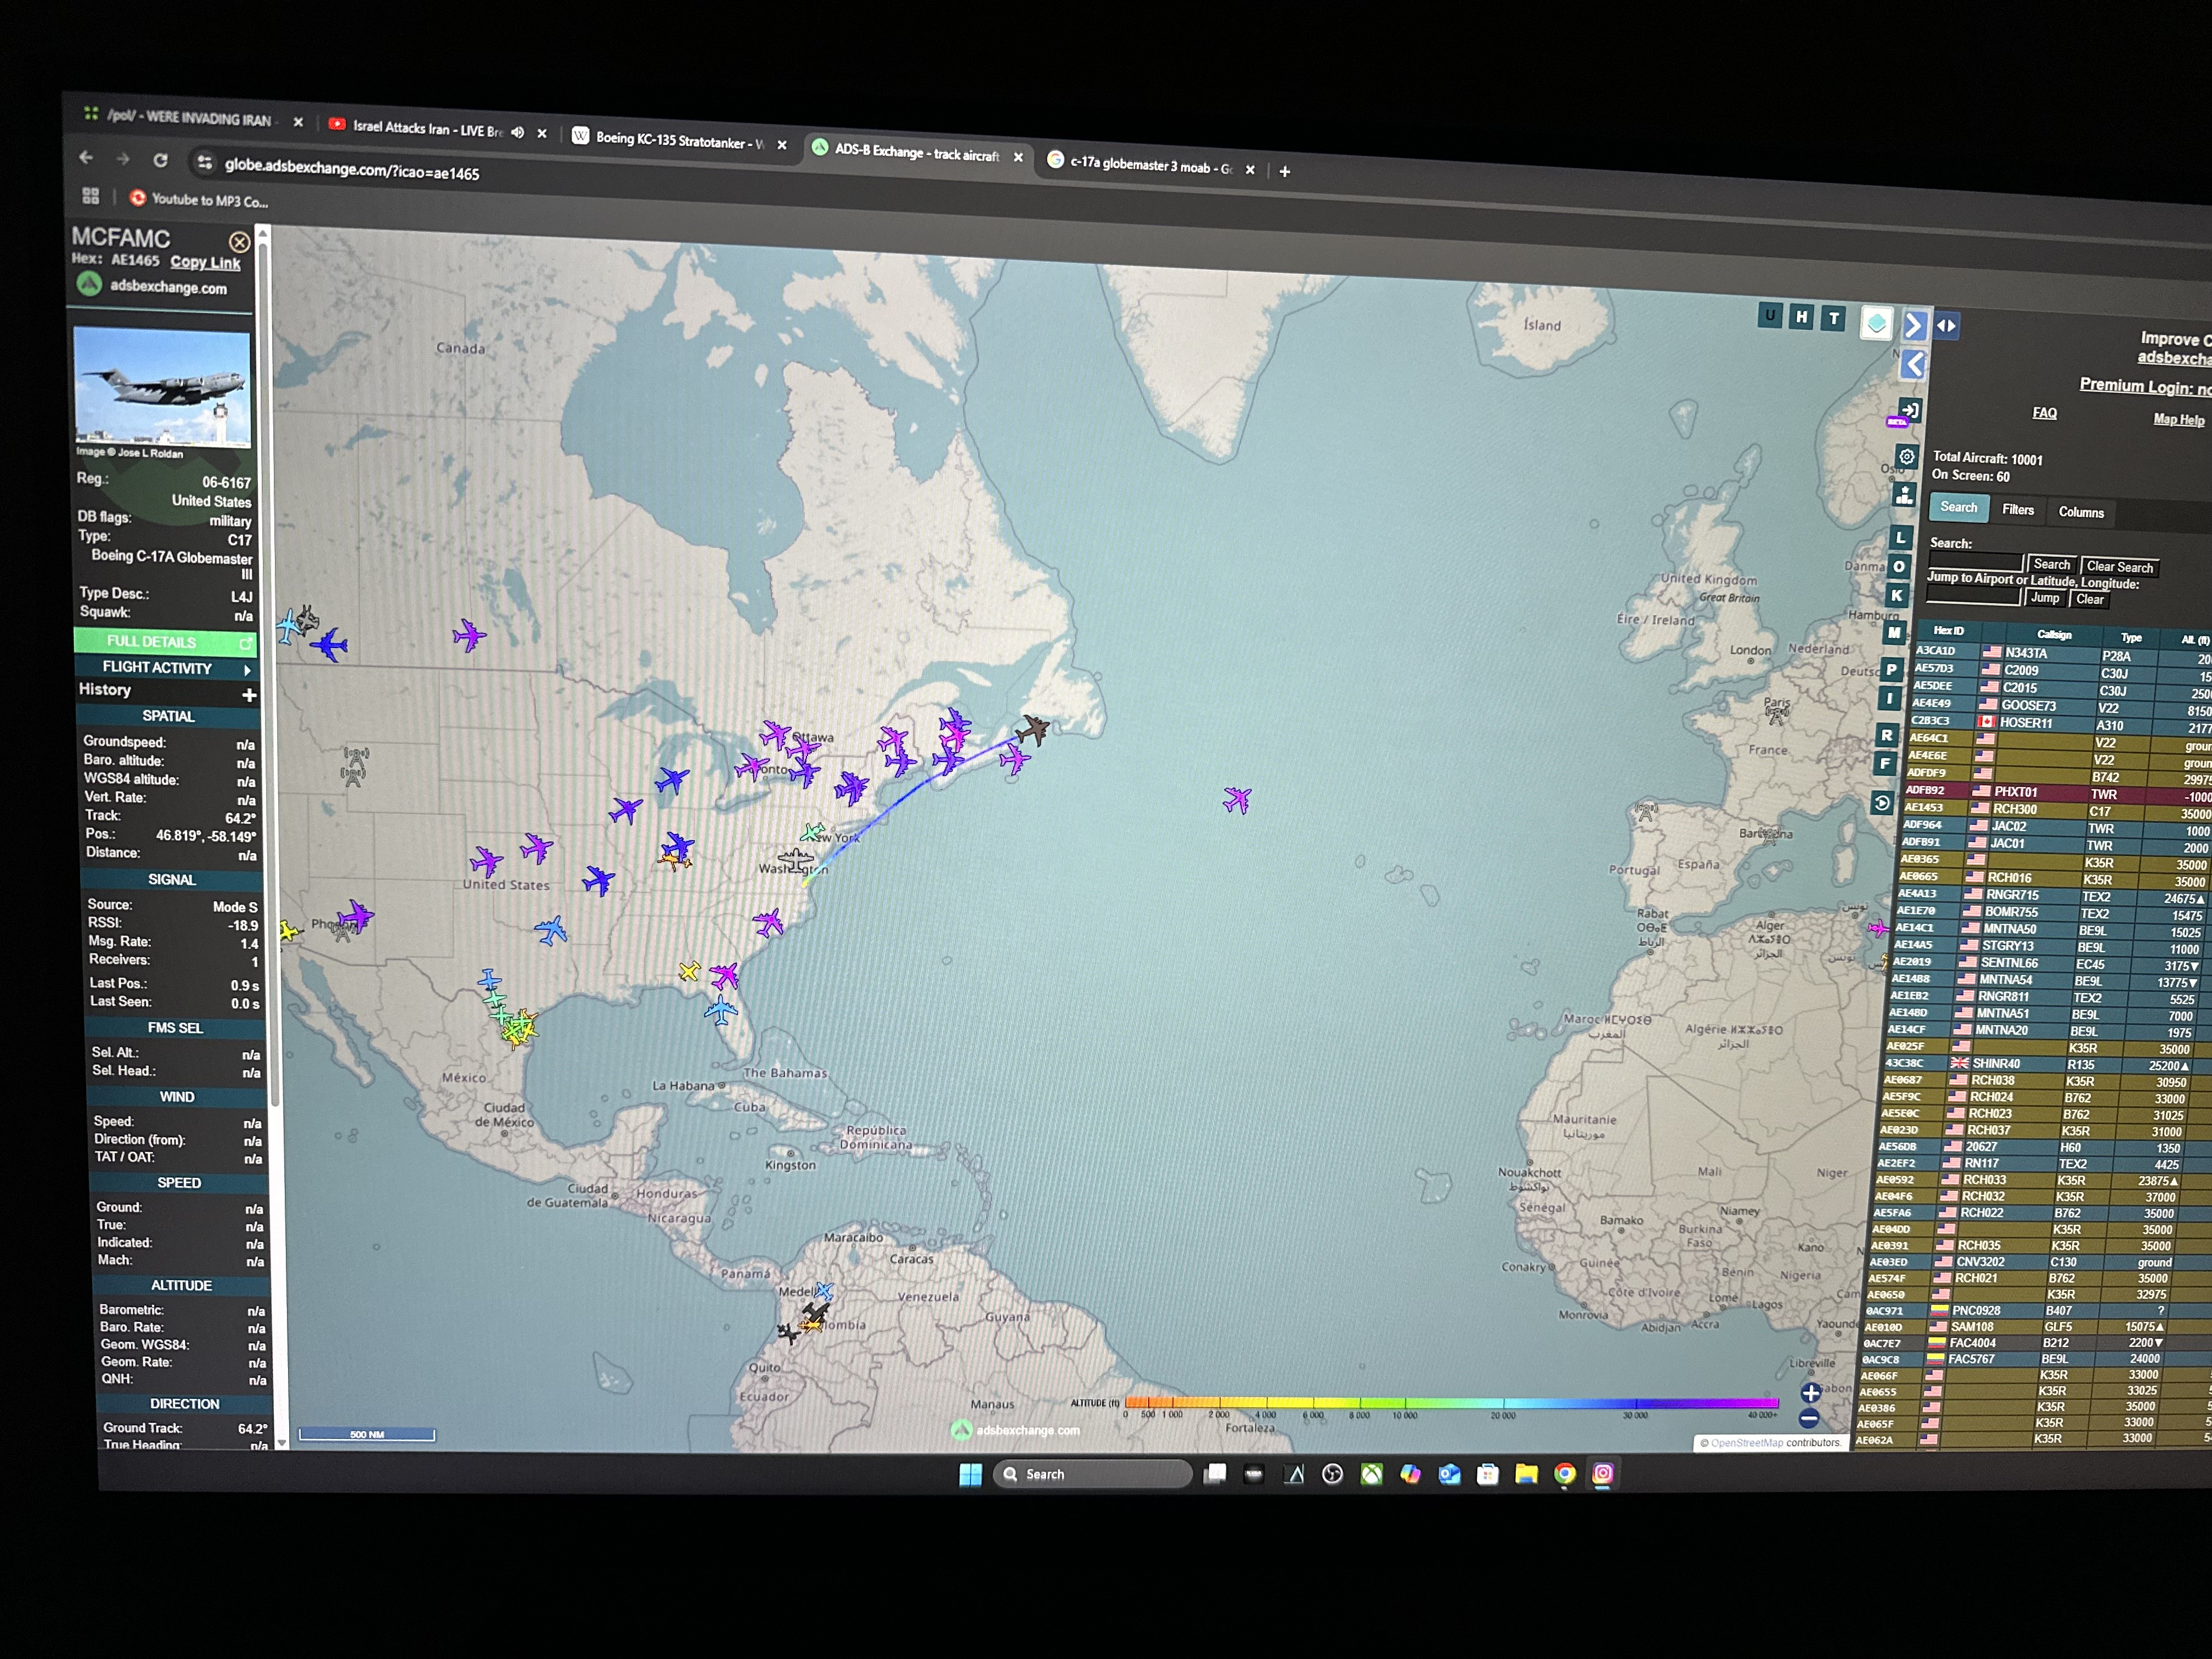Image resolution: width=2212 pixels, height=1659 pixels.
Task: Click the replay history clock icon
Action: [x=1882, y=803]
